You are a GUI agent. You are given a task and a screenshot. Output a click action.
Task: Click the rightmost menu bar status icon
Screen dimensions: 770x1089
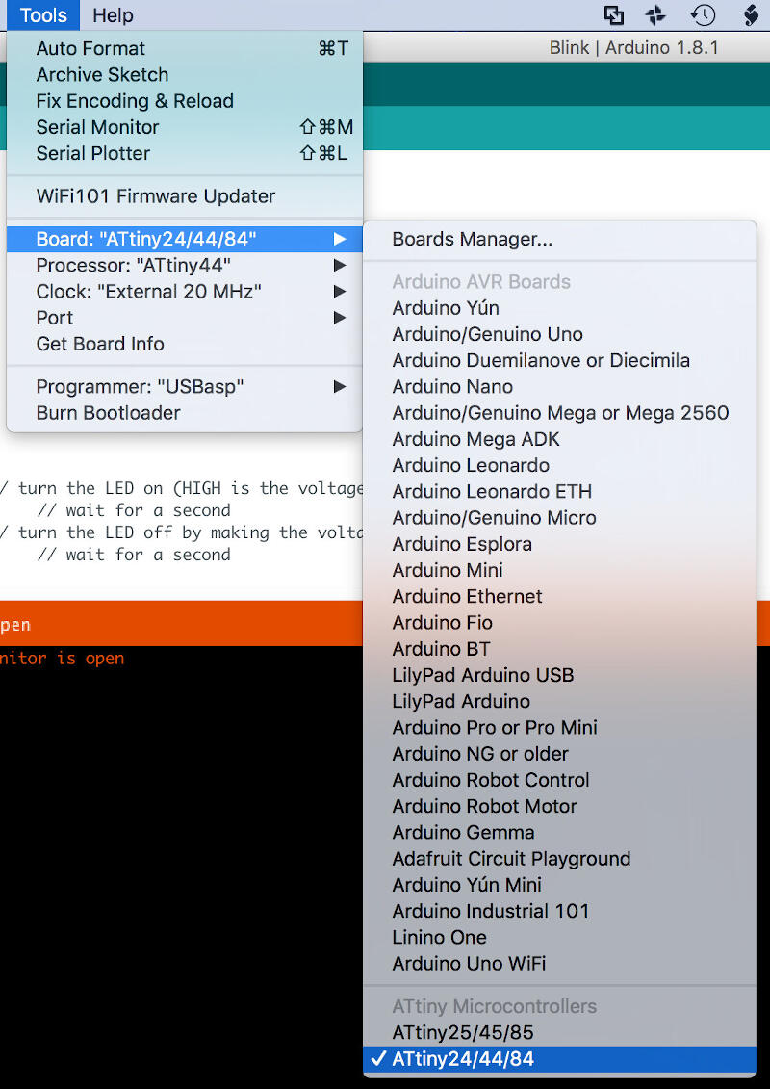coord(751,15)
